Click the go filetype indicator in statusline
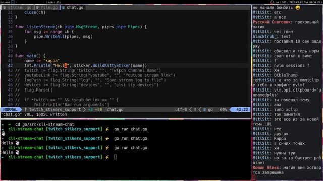 [x=210, y=110]
